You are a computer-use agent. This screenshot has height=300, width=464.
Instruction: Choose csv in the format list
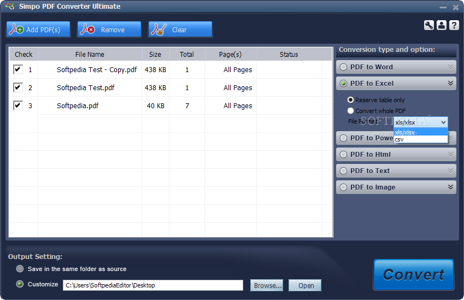420,139
